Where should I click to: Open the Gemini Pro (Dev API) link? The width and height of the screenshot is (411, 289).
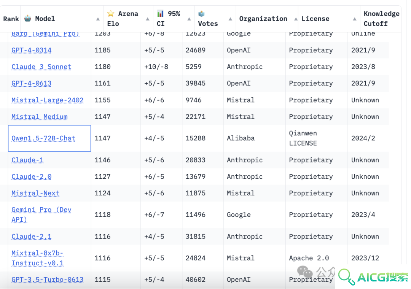point(41,214)
